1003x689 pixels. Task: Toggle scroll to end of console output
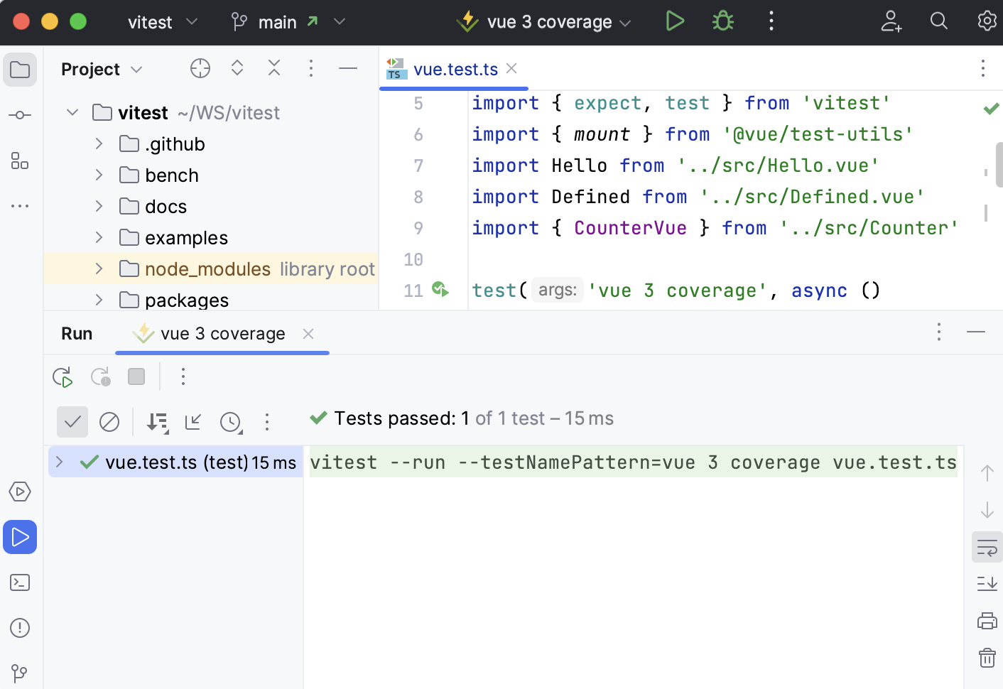pos(987,584)
